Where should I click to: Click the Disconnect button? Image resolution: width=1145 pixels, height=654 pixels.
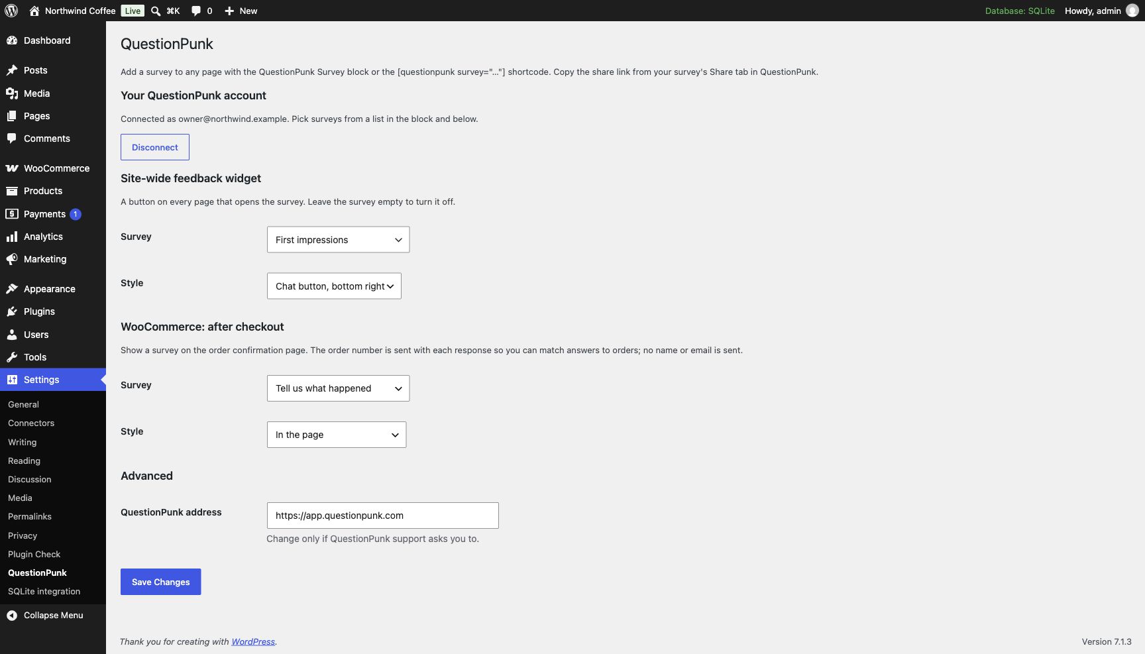pyautogui.click(x=155, y=147)
